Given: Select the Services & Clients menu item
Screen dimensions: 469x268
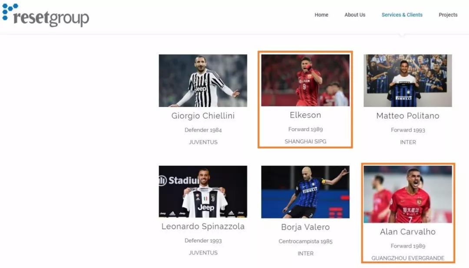Looking at the screenshot, I should coord(402,15).
